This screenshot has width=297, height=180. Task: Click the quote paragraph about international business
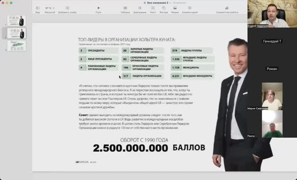pyautogui.click(x=136, y=96)
